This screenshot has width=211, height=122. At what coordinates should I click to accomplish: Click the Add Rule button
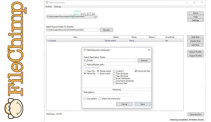(195, 37)
